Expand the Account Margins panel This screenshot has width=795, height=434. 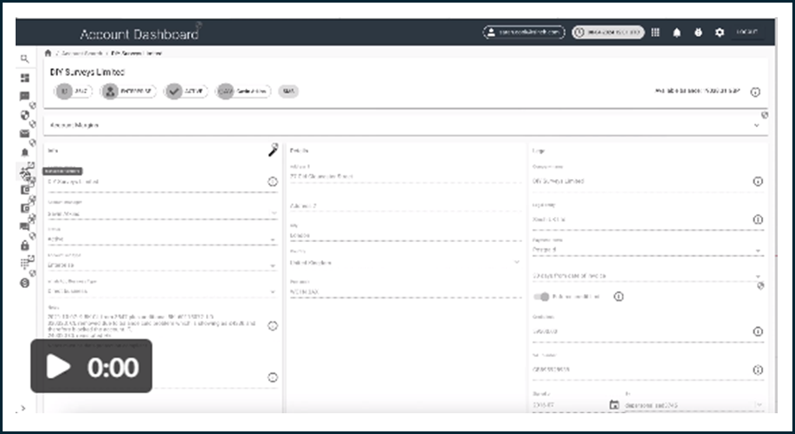tap(405, 125)
